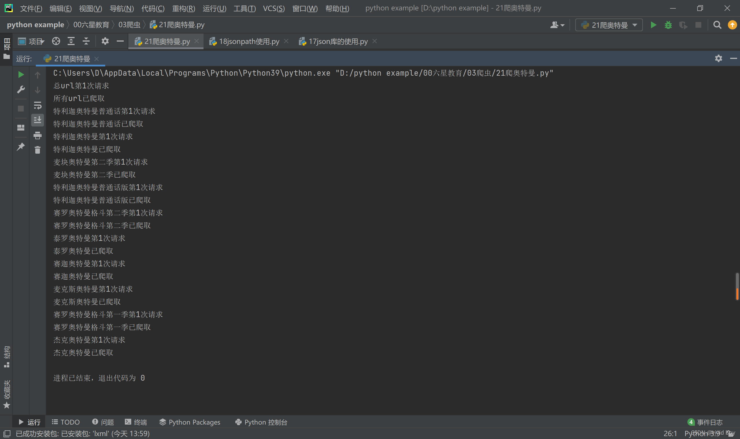Click the print icon in run panel
Image resolution: width=740 pixels, height=439 pixels.
click(37, 135)
